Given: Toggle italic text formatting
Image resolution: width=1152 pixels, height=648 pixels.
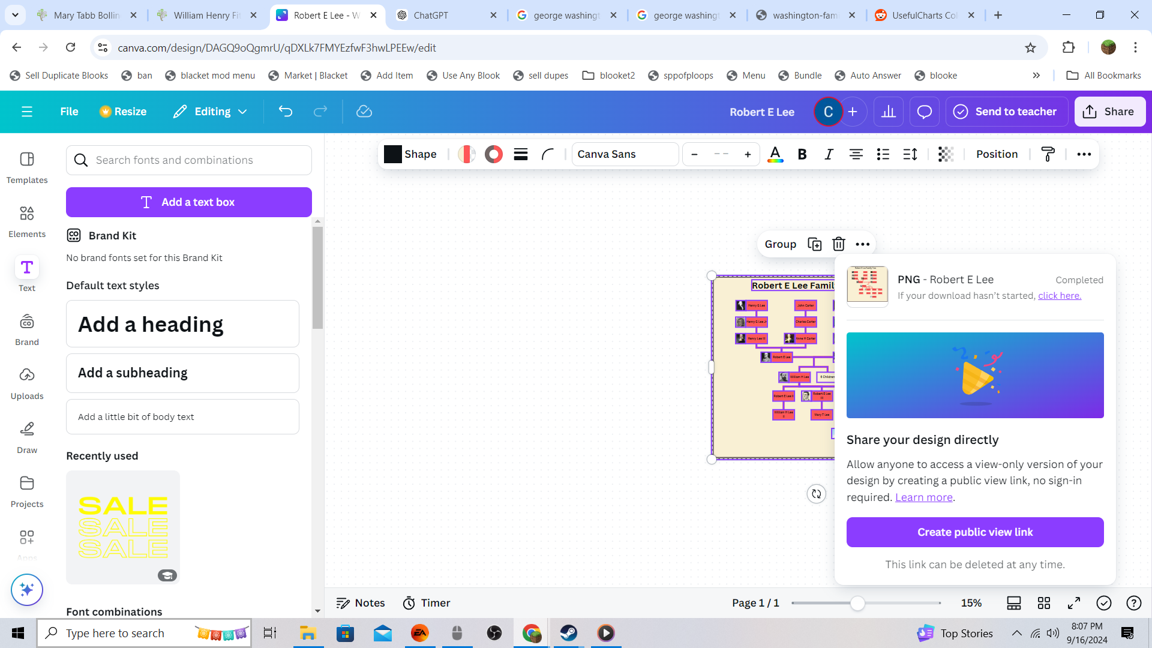Looking at the screenshot, I should click(829, 154).
